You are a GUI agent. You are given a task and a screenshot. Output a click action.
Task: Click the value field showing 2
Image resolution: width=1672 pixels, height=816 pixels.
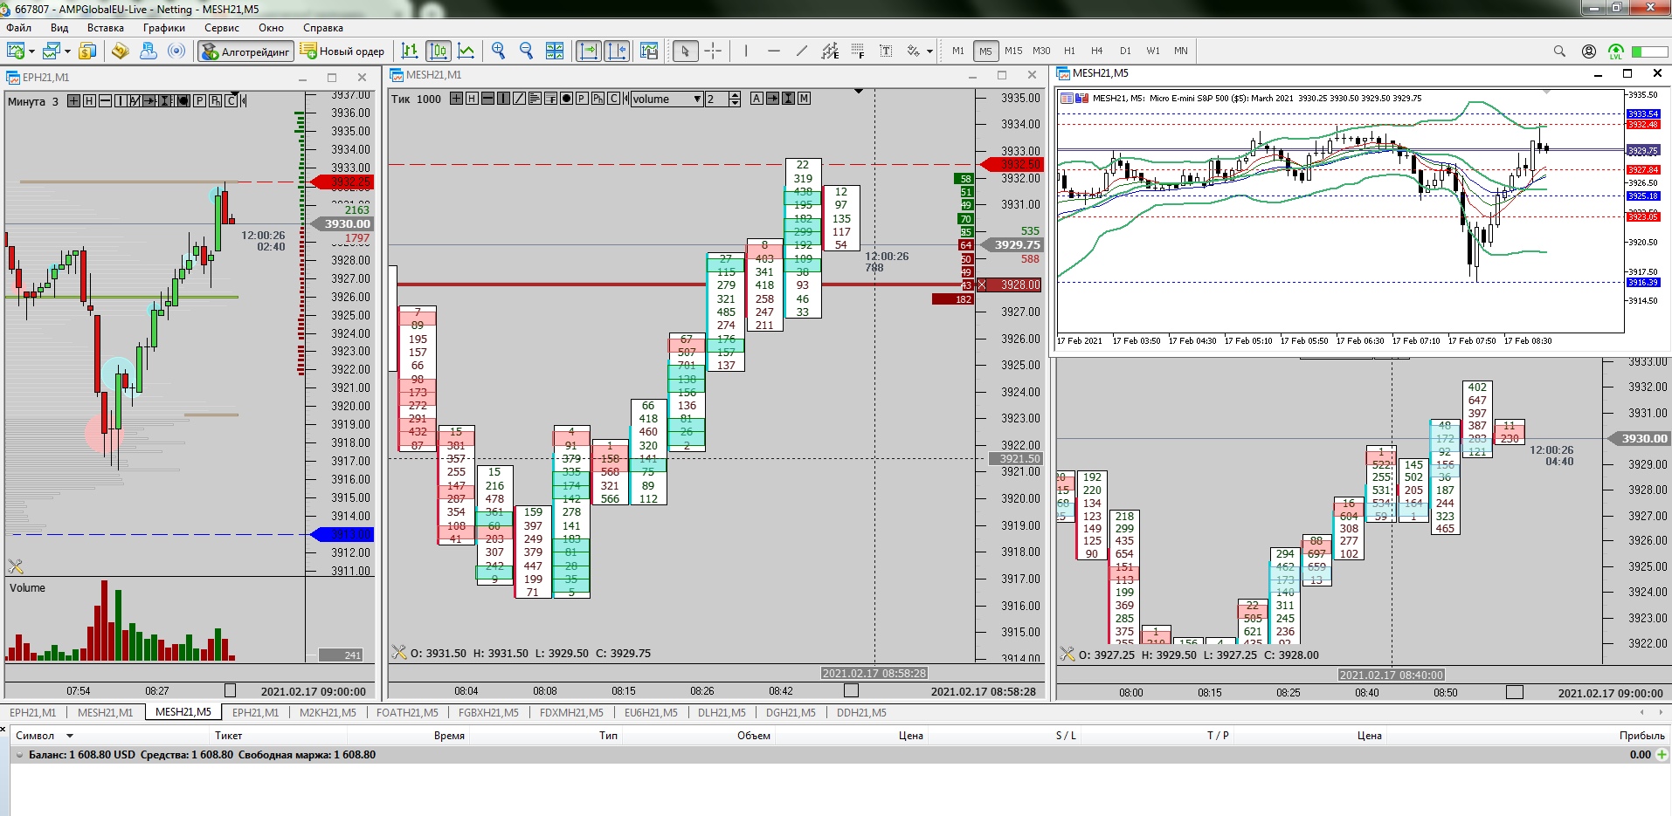click(x=717, y=99)
